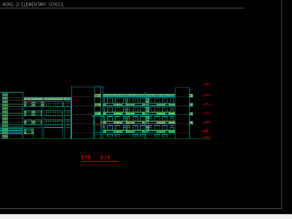Screen dimensions: 292x219
Task: Select the gray horizontal line below the title
Action: click(122, 8)
